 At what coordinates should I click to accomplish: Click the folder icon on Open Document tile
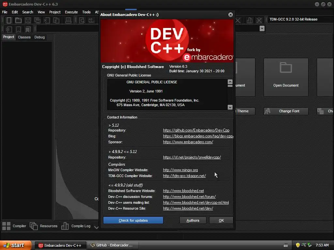pos(286,68)
